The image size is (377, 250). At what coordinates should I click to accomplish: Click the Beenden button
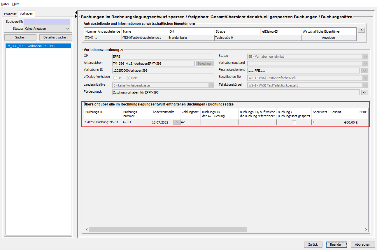pos(336,244)
